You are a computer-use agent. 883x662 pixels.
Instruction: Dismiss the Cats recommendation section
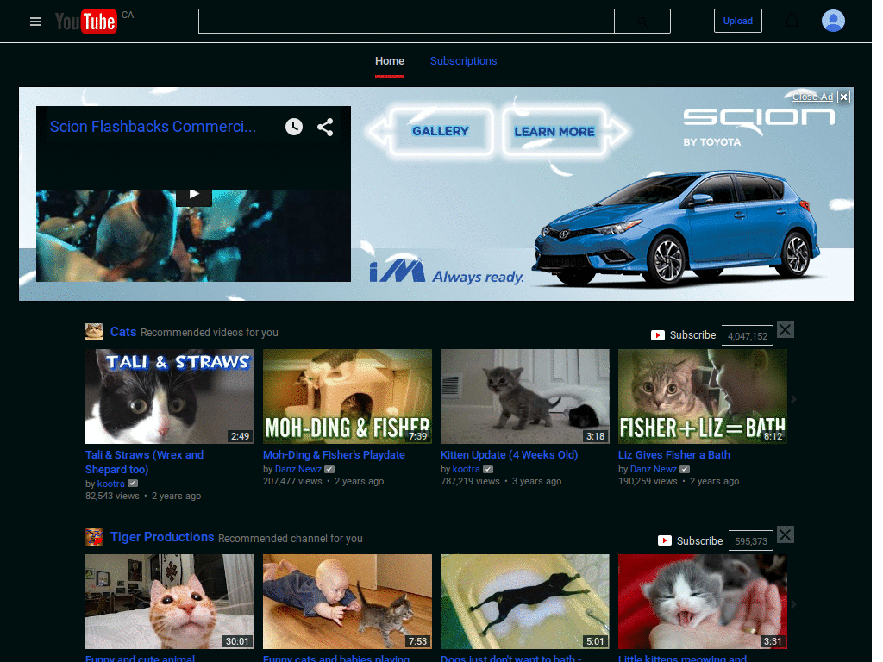[x=785, y=329]
